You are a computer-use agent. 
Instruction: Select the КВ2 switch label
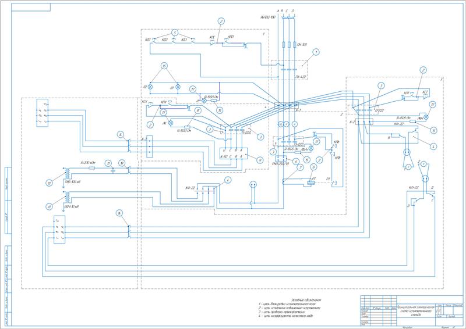[x=164, y=40]
